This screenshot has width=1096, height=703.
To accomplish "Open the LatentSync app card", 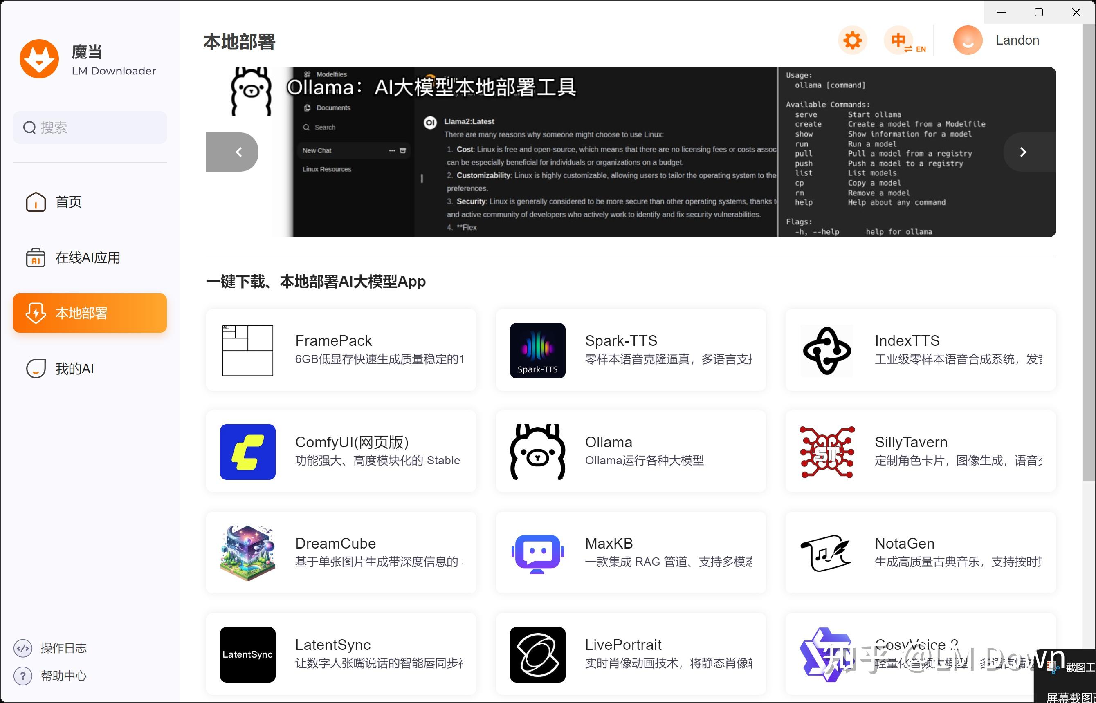I will point(341,654).
